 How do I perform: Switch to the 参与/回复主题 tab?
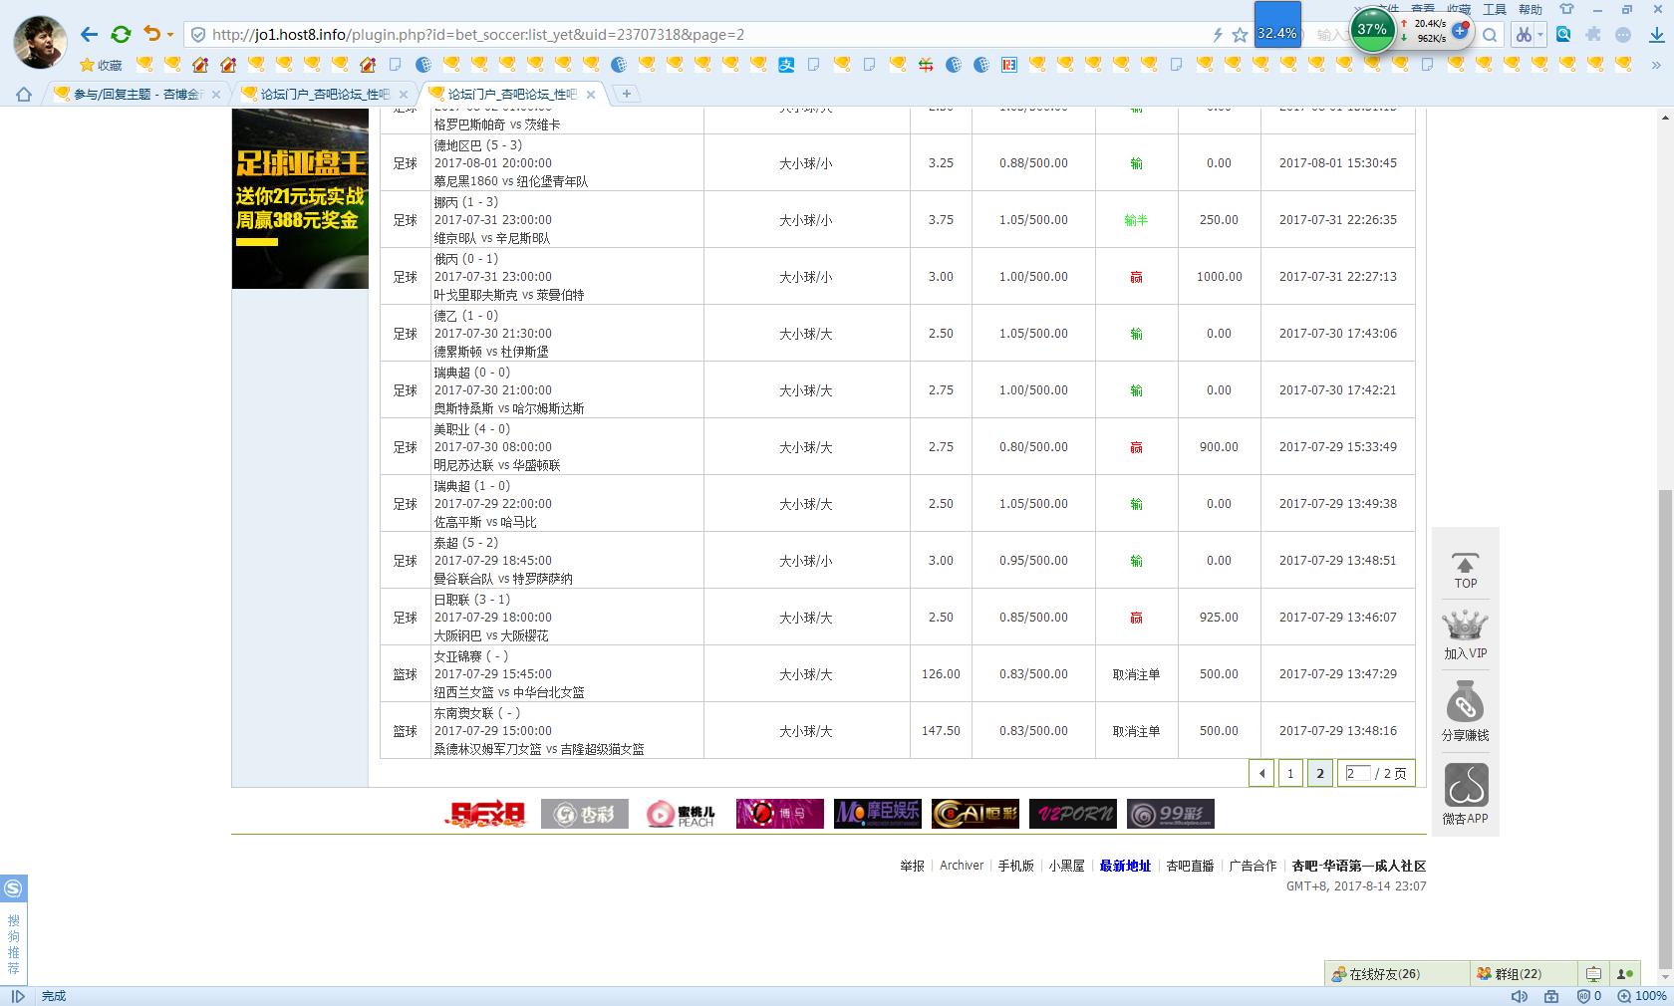pyautogui.click(x=138, y=94)
